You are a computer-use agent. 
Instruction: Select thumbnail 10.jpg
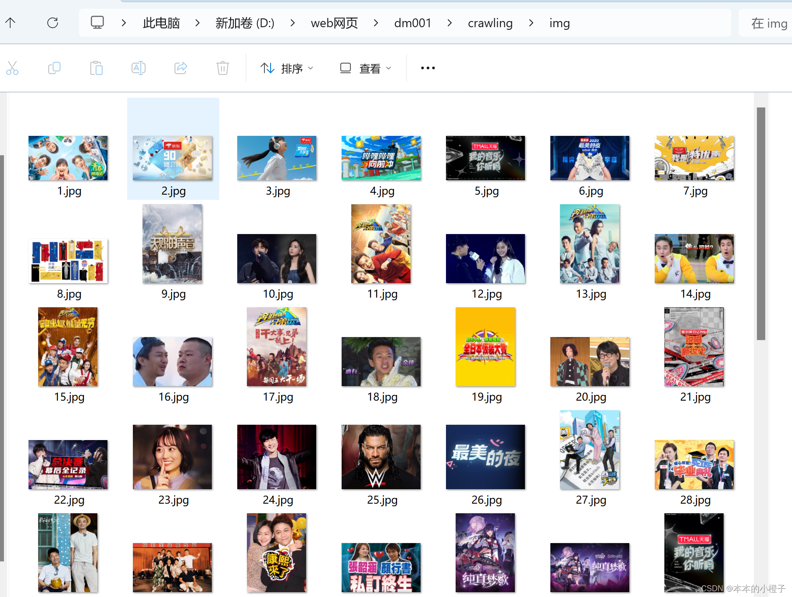click(277, 259)
